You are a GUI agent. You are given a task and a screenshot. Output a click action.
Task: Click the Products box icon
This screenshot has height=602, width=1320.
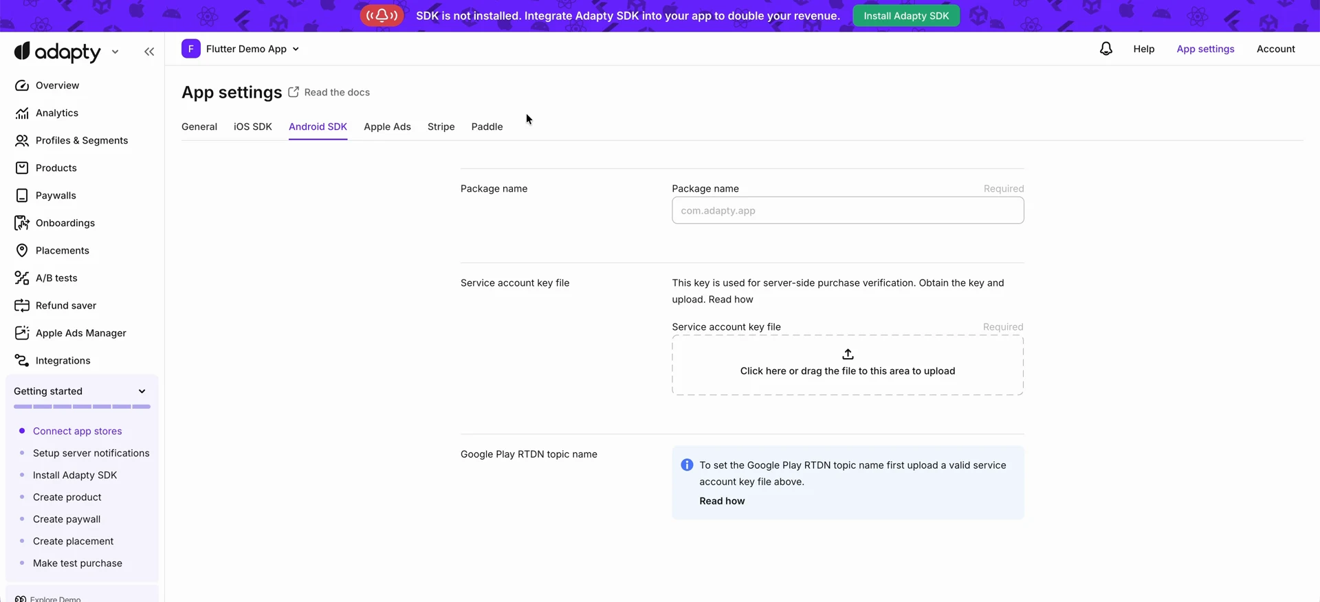(x=22, y=168)
